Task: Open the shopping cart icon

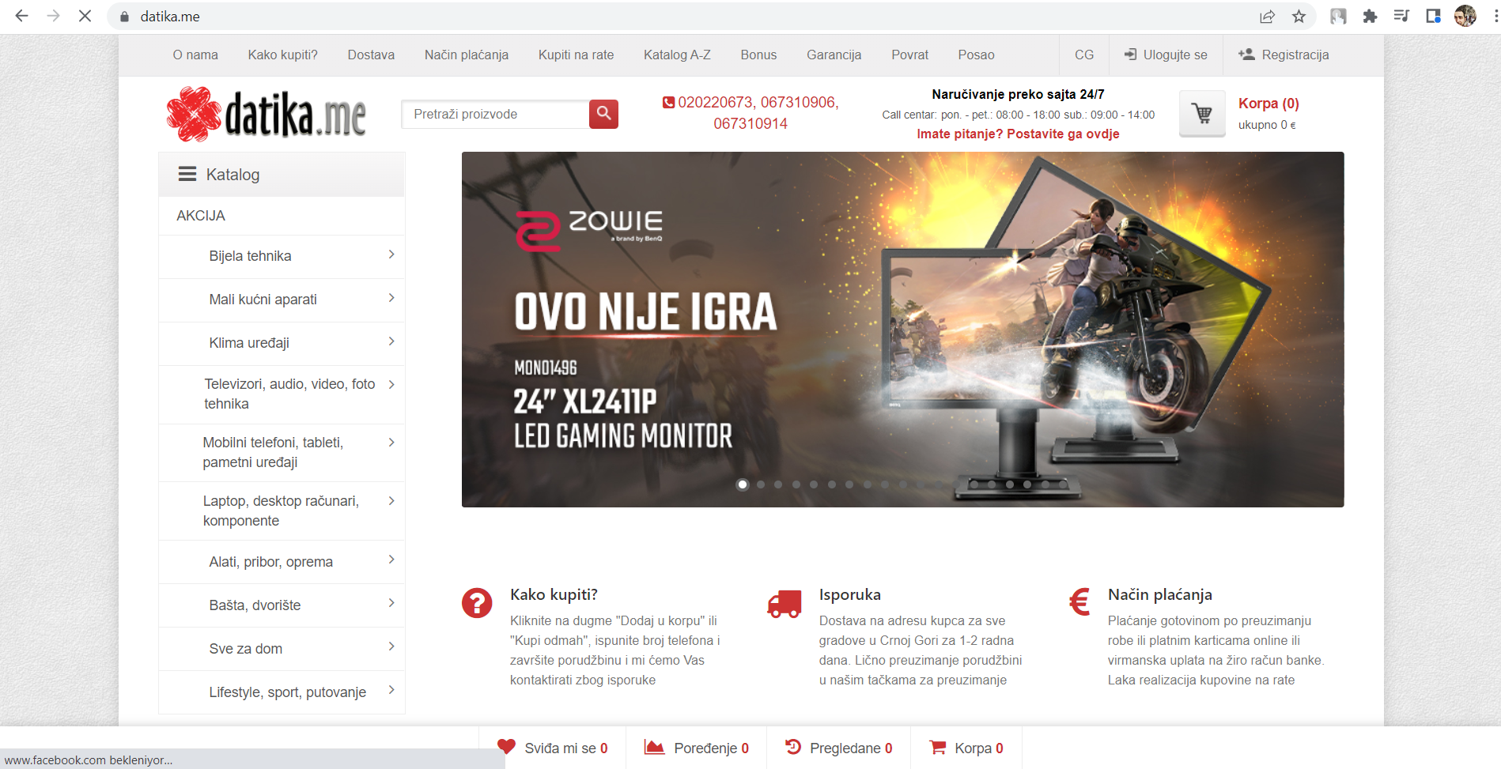Action: click(1201, 113)
